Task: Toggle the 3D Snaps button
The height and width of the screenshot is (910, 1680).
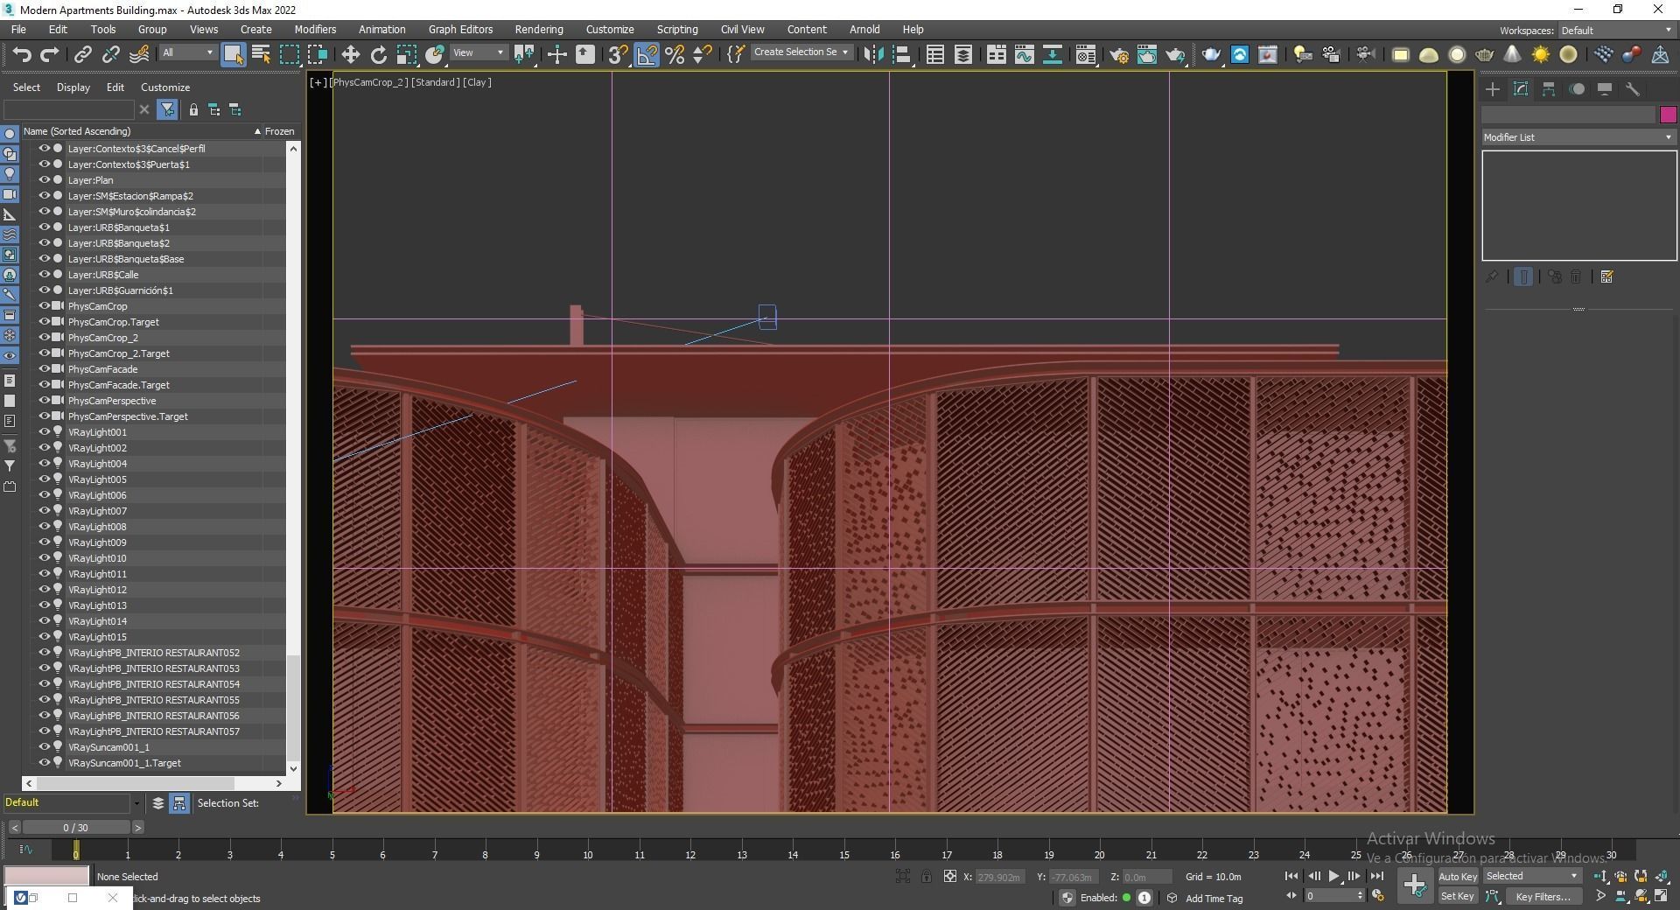Action: coord(618,54)
